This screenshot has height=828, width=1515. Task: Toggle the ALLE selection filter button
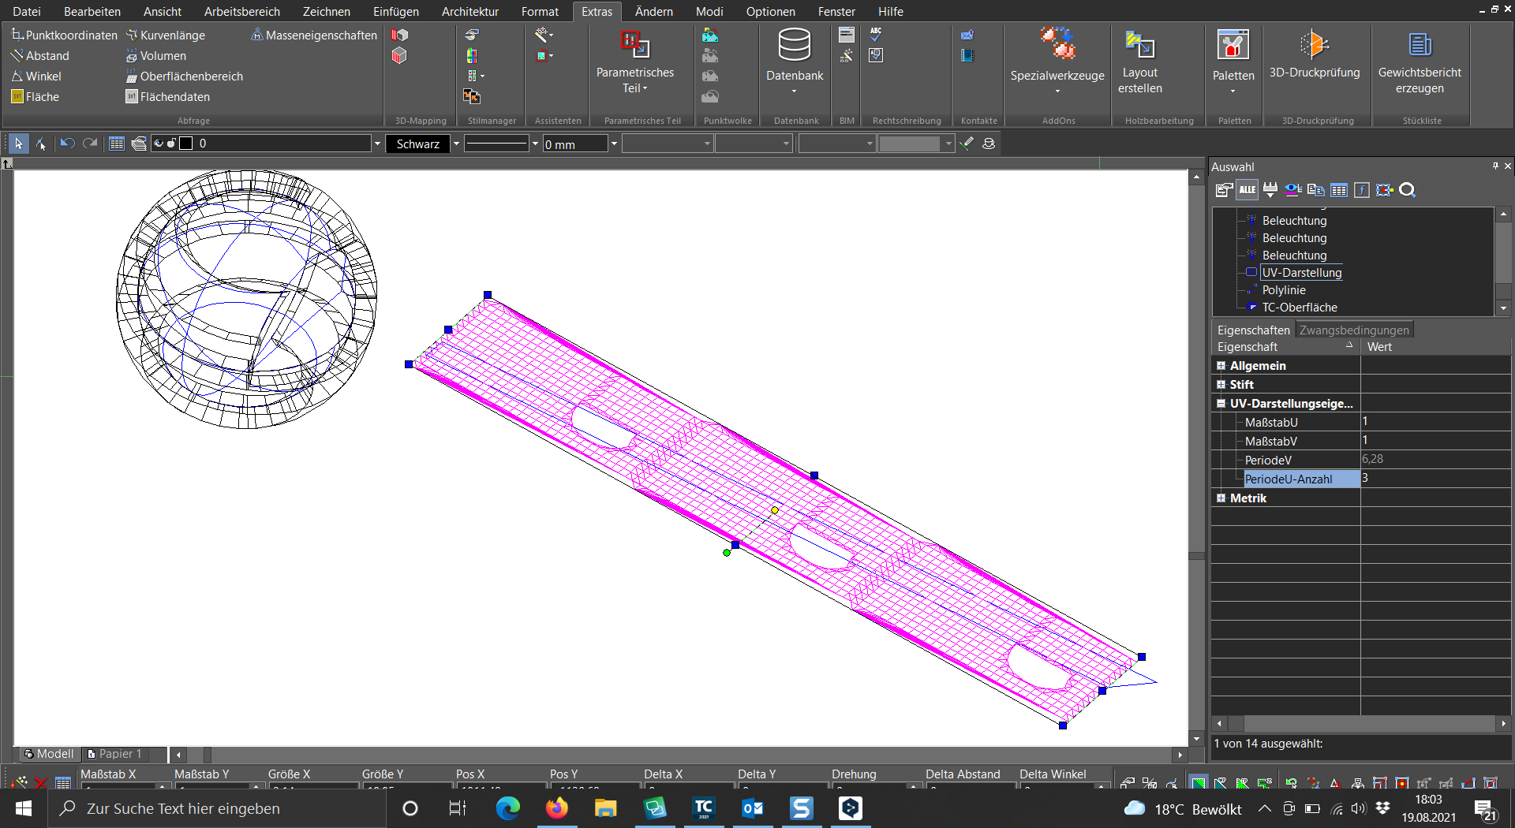pyautogui.click(x=1247, y=189)
